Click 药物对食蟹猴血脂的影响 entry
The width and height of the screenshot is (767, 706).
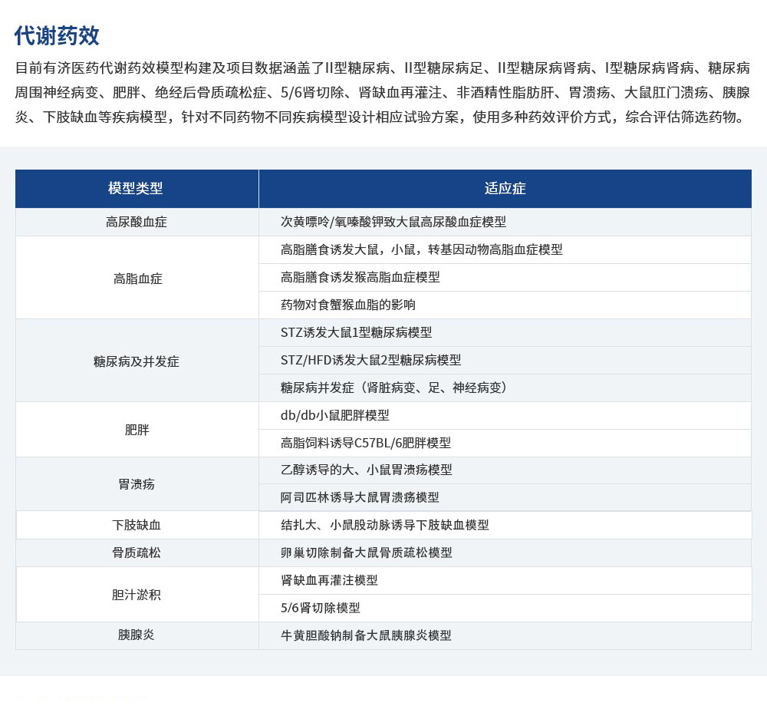348,305
